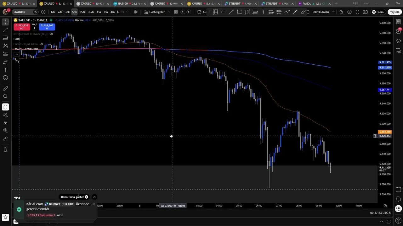Toggle keep drawing mode pencil-lock icon
This screenshot has height=226, width=403.
[5, 115]
